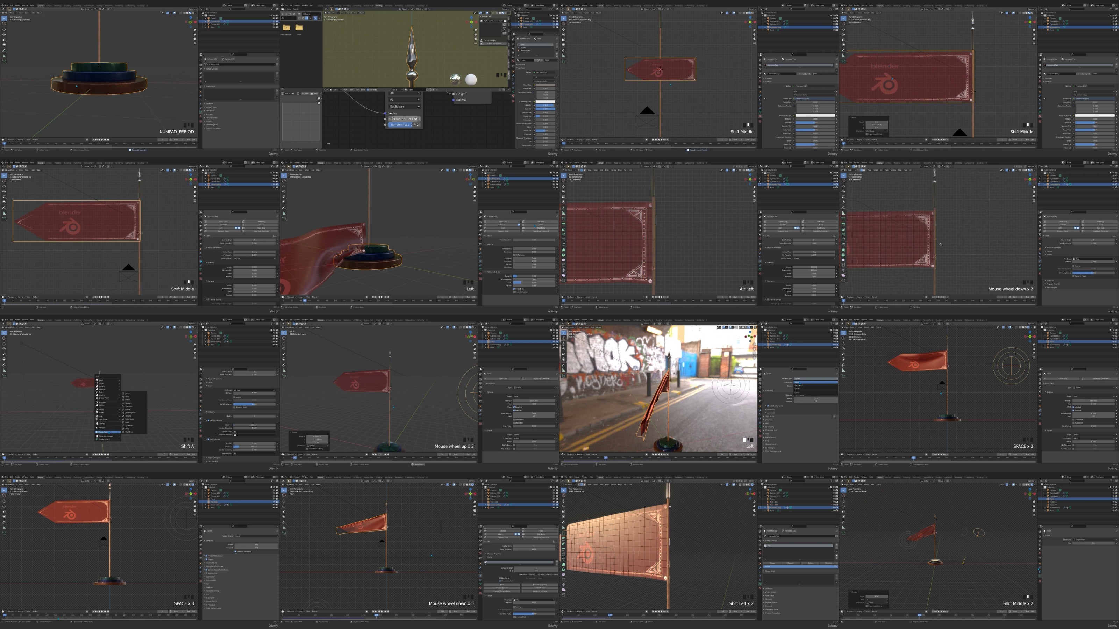The width and height of the screenshot is (1119, 629).
Task: Refresh the file browser listing
Action: click(x=294, y=14)
